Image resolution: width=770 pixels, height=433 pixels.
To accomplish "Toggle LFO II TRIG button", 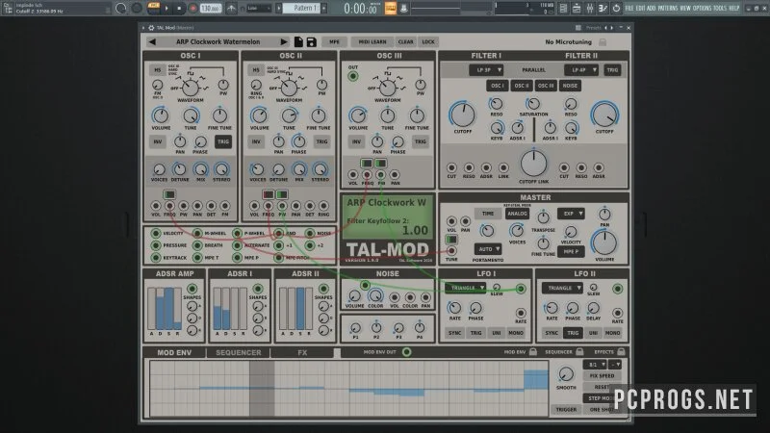I will pos(573,333).
